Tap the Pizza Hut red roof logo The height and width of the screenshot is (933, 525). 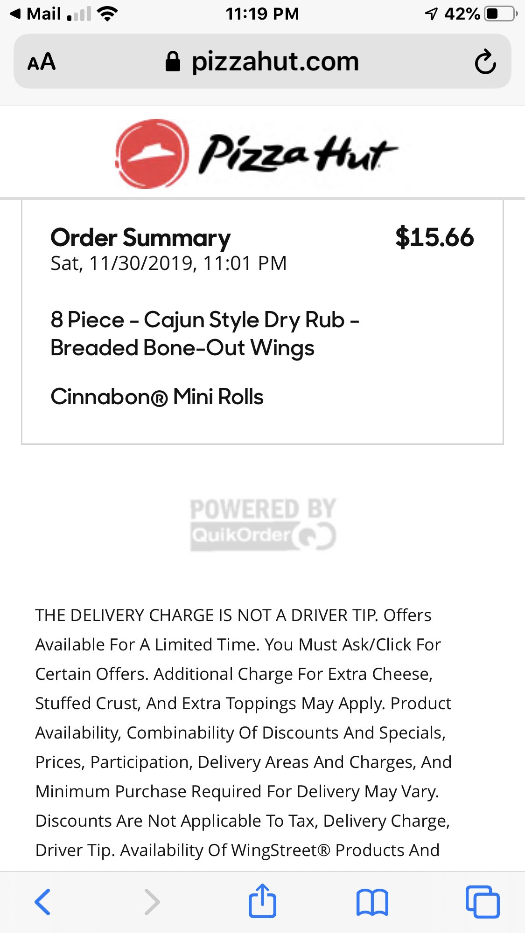click(152, 153)
